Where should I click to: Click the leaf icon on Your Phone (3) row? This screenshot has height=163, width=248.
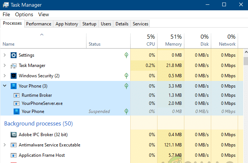point(126,86)
